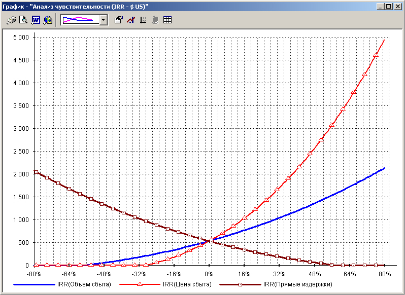Open the chart properties icon
This screenshot has height=295, width=405.
pyautogui.click(x=119, y=20)
